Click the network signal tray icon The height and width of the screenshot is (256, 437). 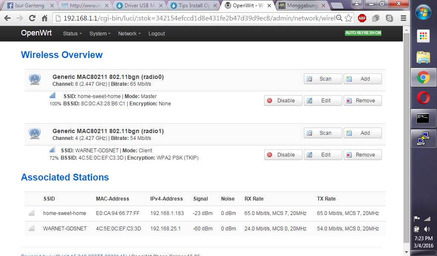[427, 219]
